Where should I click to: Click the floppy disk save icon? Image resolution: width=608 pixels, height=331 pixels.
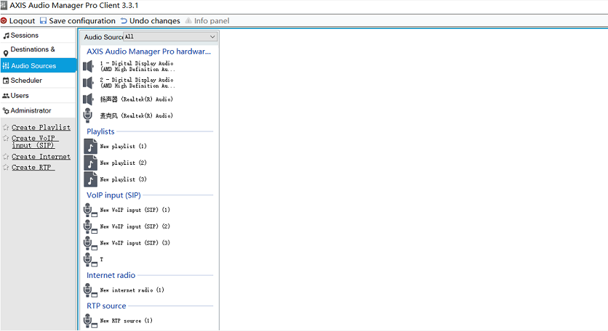click(x=44, y=20)
